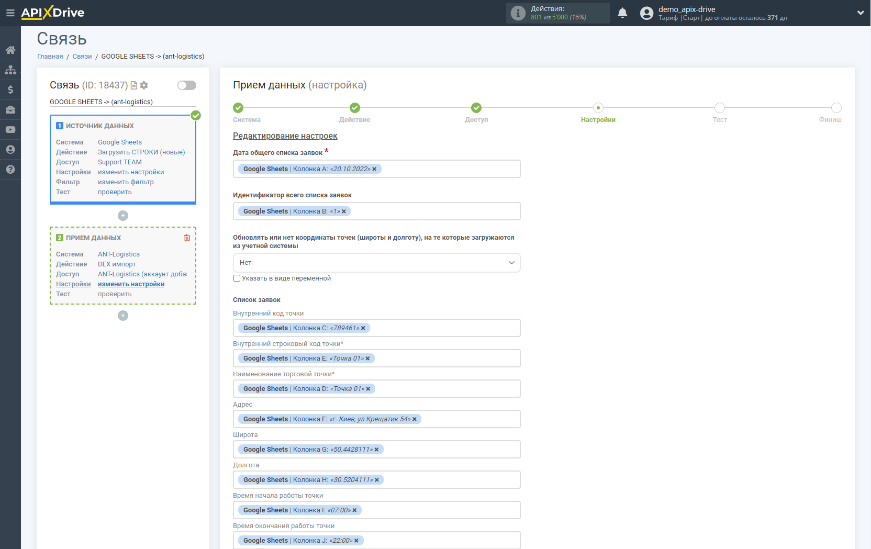This screenshot has height=549, width=871.
Task: Open the briefcase sidebar icon
Action: [10, 110]
